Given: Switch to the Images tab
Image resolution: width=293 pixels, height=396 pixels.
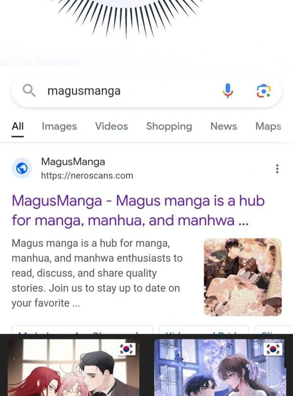Looking at the screenshot, I should coord(59,126).
